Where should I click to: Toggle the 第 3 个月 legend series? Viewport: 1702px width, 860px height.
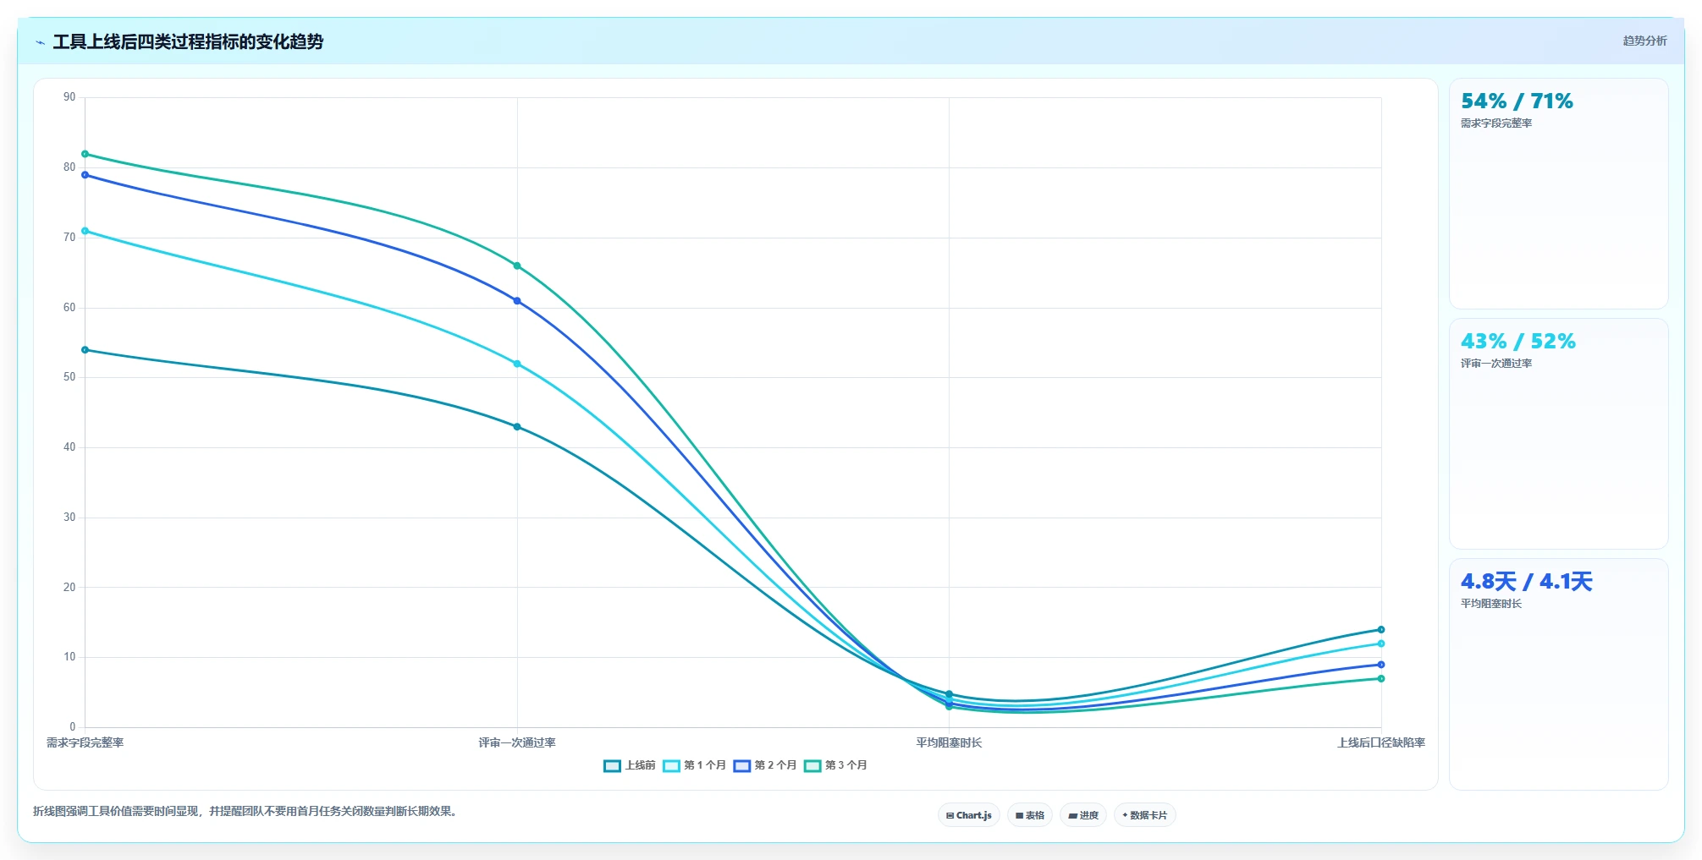click(x=835, y=765)
